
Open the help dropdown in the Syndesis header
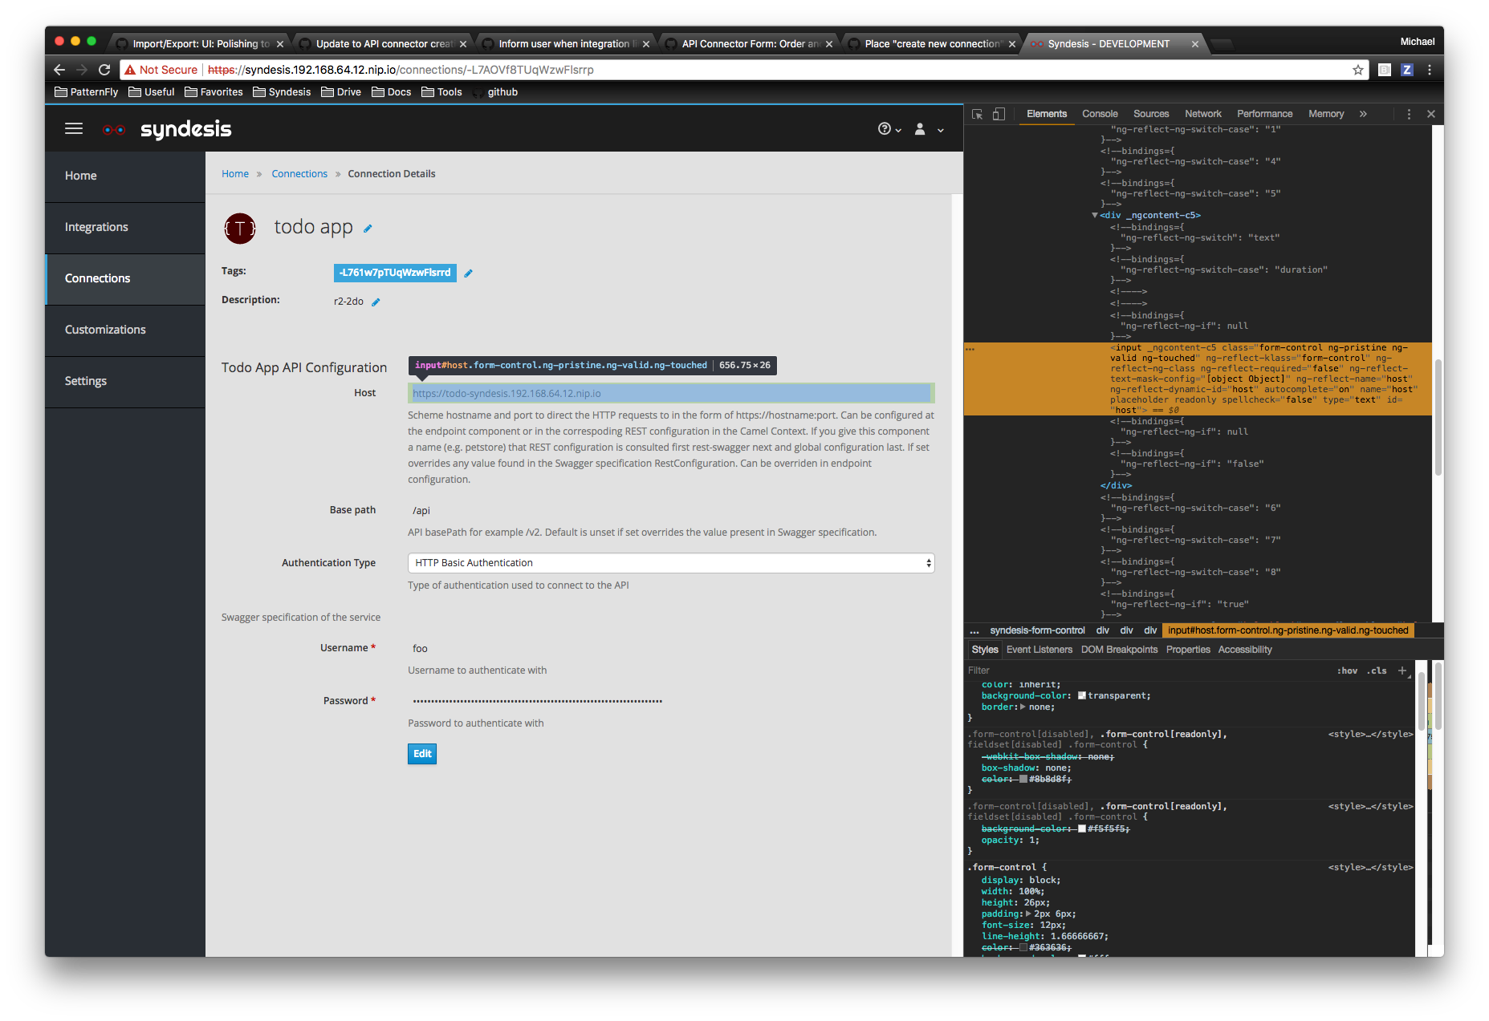tap(889, 129)
